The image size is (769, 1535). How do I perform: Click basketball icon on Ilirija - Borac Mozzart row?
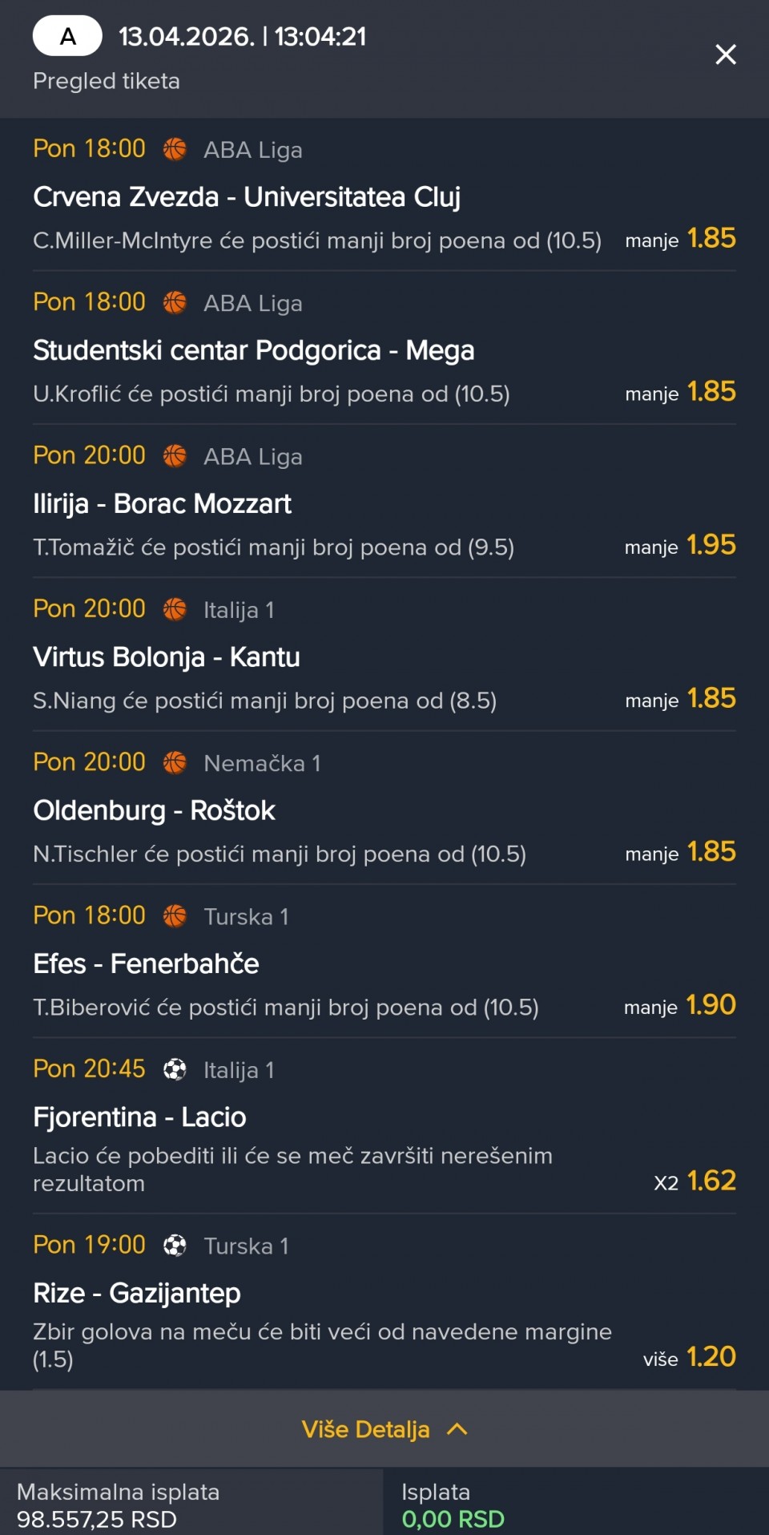[175, 456]
